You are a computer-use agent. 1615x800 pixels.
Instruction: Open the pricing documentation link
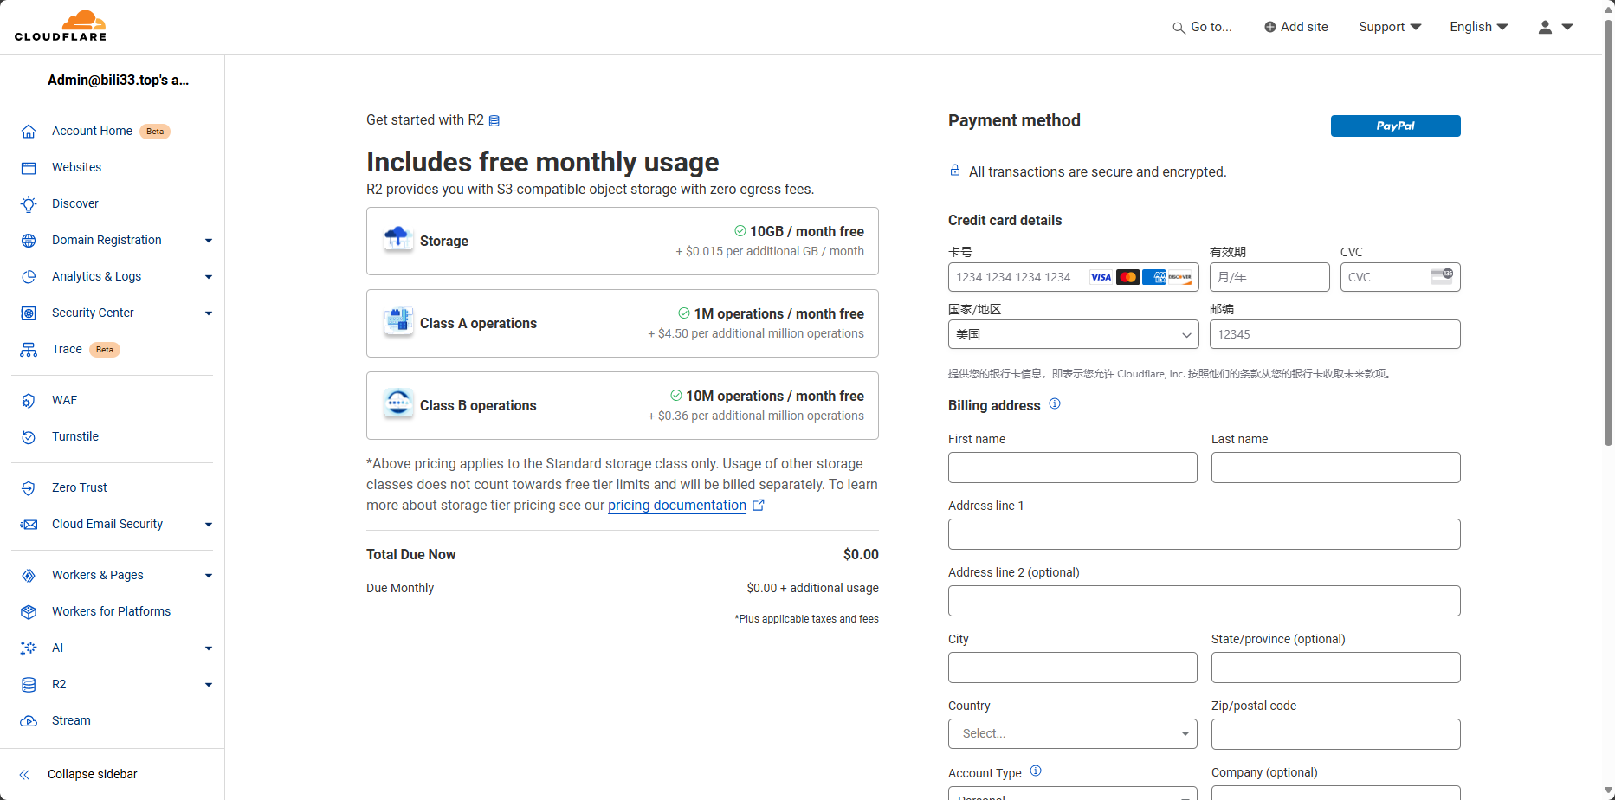coord(676,505)
